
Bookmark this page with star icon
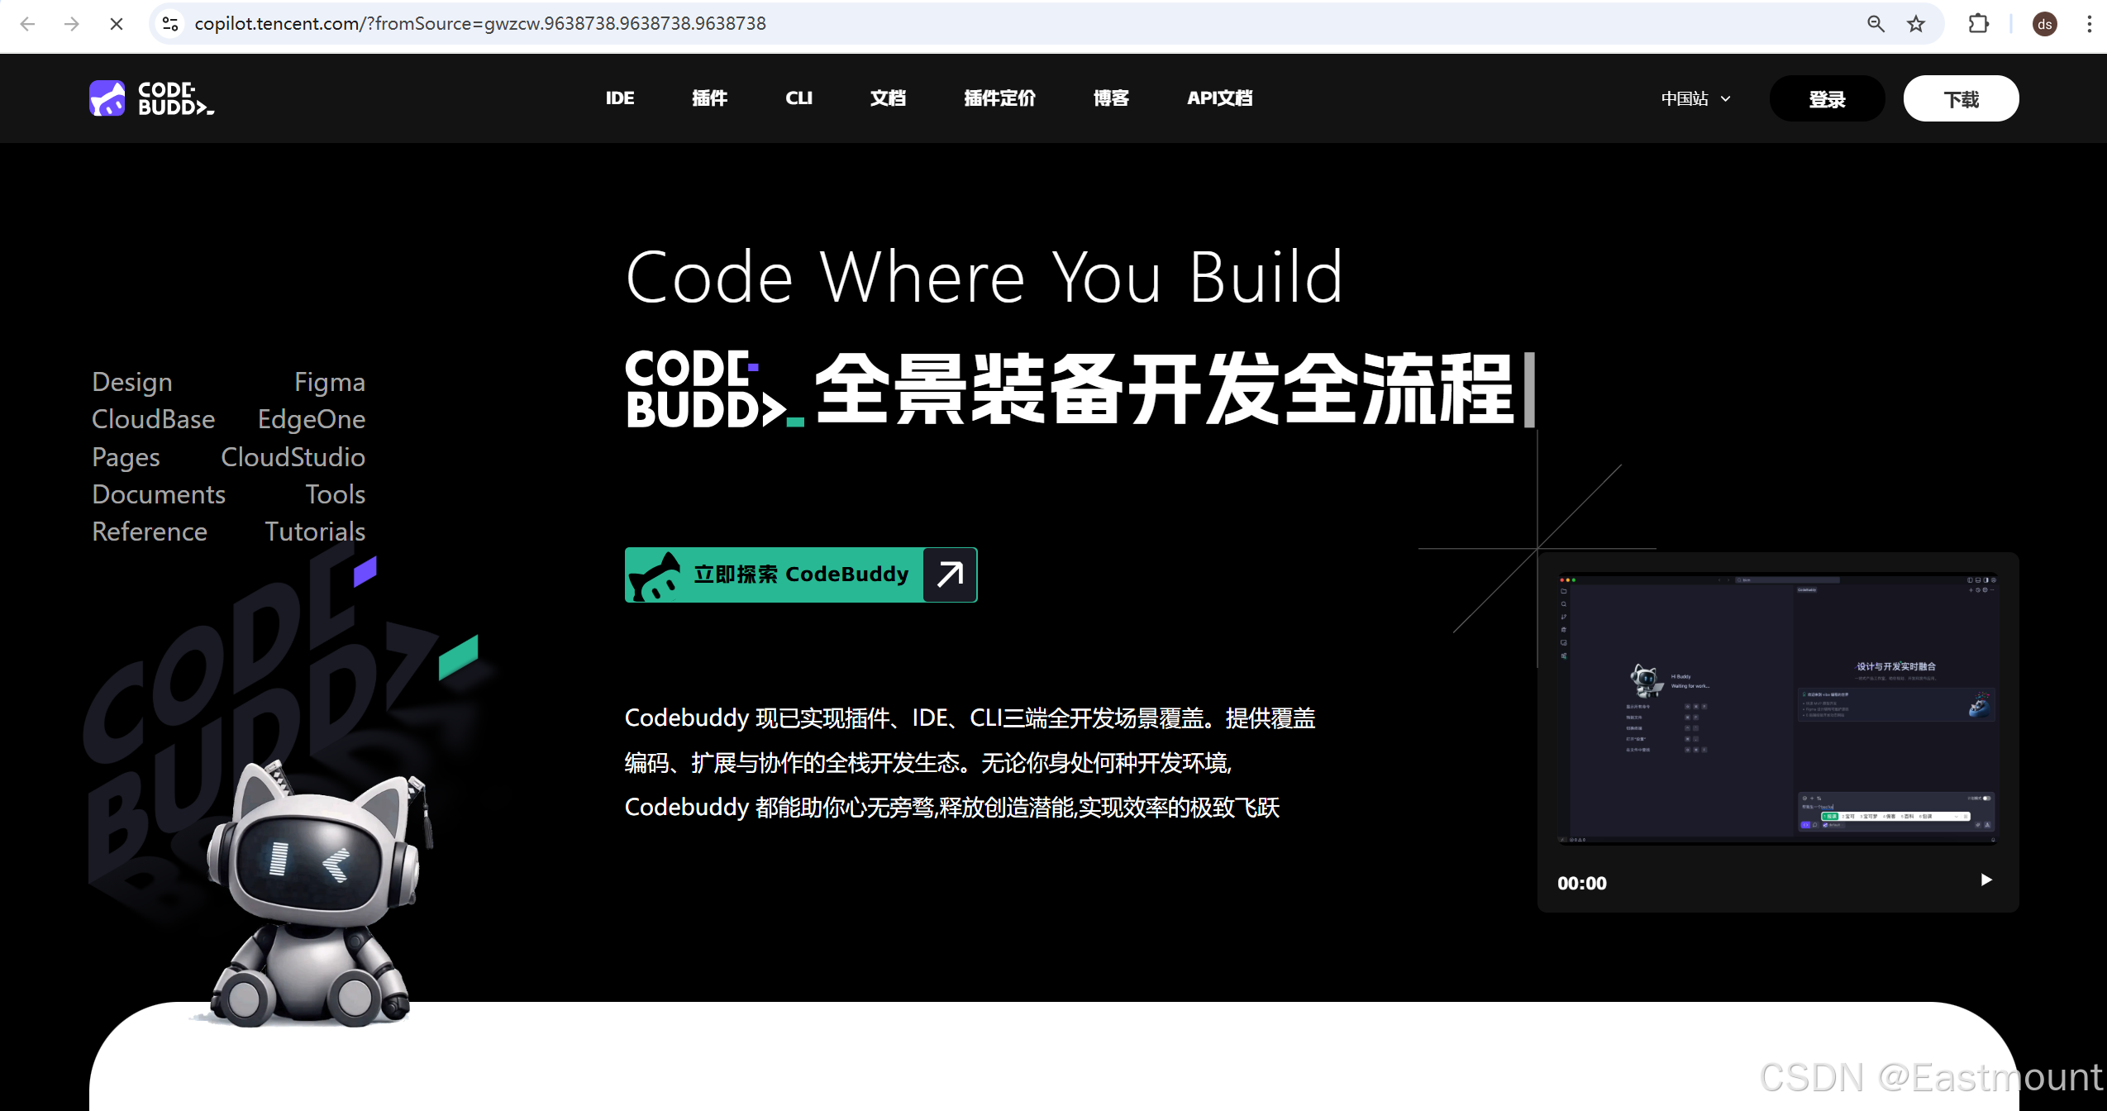tap(1916, 24)
